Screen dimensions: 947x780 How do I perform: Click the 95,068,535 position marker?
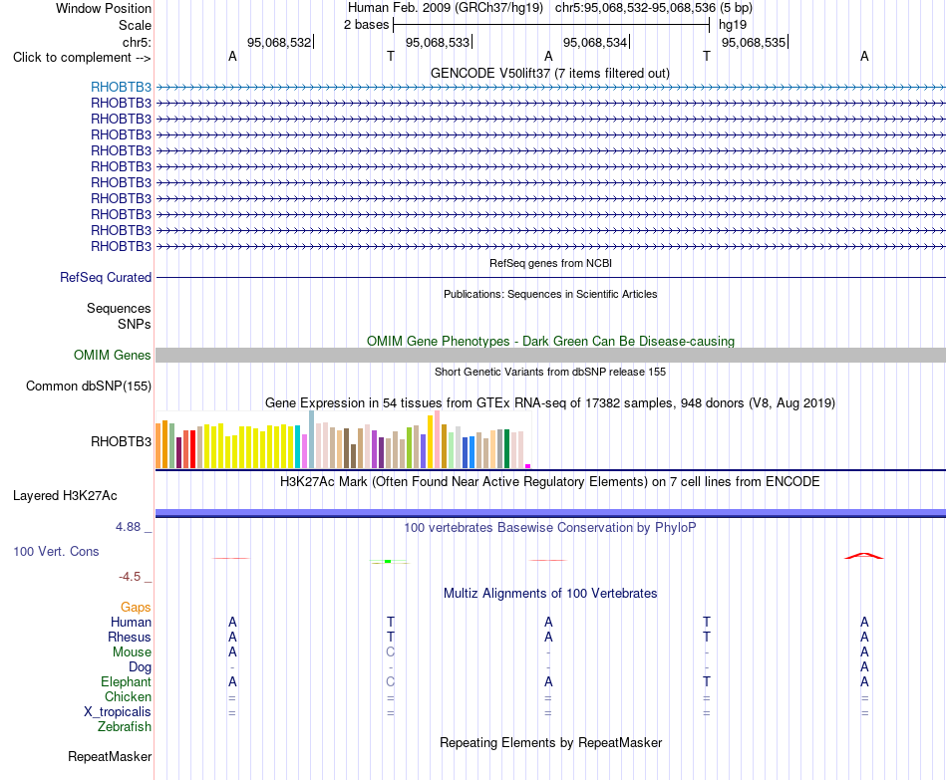(755, 42)
